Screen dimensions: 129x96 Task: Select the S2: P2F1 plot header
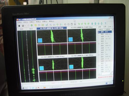tap(82, 27)
